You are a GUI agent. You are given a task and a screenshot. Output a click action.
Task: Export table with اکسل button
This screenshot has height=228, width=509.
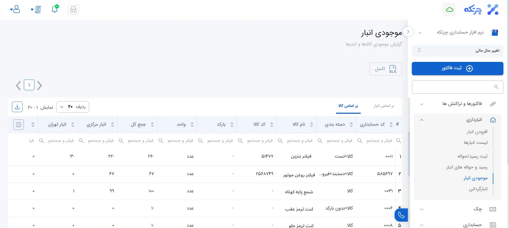pyautogui.click(x=386, y=69)
